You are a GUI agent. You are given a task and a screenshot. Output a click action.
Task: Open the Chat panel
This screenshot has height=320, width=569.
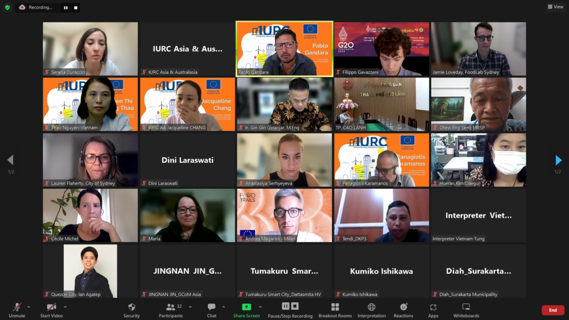(212, 310)
